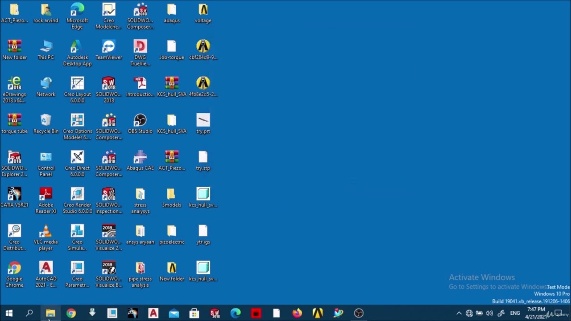Launch CATIA V5R21 from the desktop
571x321 pixels.
tap(14, 198)
